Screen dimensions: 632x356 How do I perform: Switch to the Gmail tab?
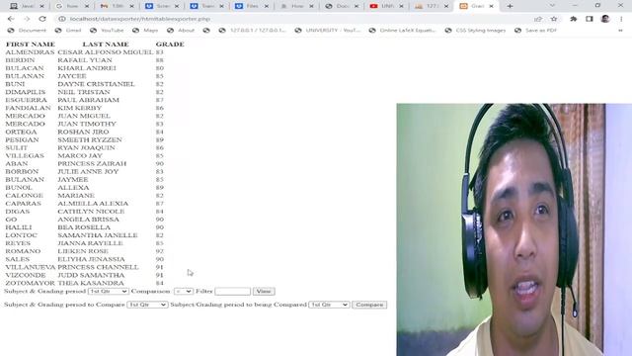pyautogui.click(x=118, y=6)
